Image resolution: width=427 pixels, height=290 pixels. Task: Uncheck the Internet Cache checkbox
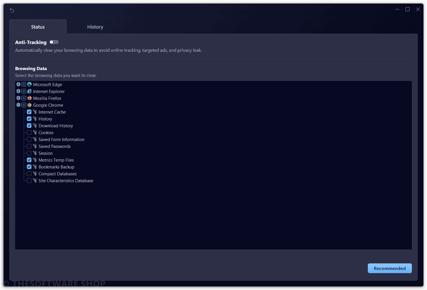coord(29,112)
